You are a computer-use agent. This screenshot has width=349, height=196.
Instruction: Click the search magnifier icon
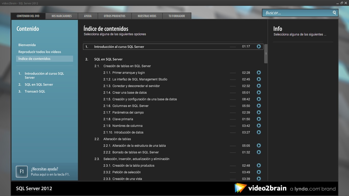tap(334, 13)
